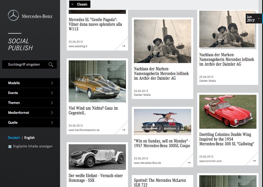The image size is (263, 187).
Task: Switch language to English
Action: point(29,138)
